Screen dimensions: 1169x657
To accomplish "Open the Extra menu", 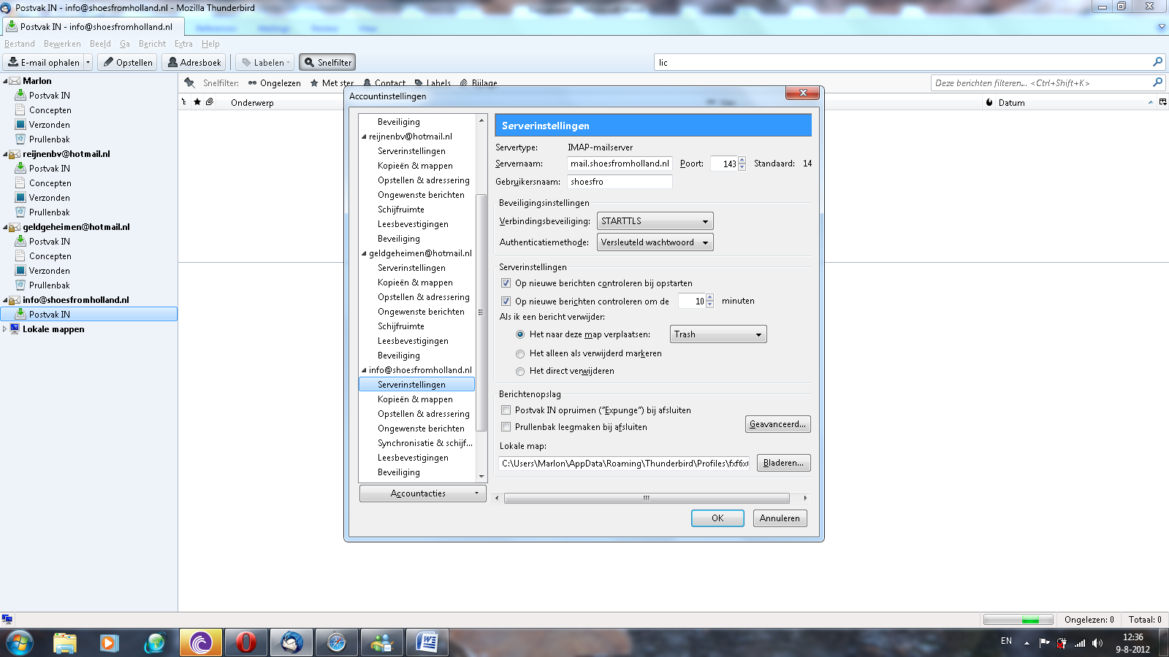I will 183,44.
